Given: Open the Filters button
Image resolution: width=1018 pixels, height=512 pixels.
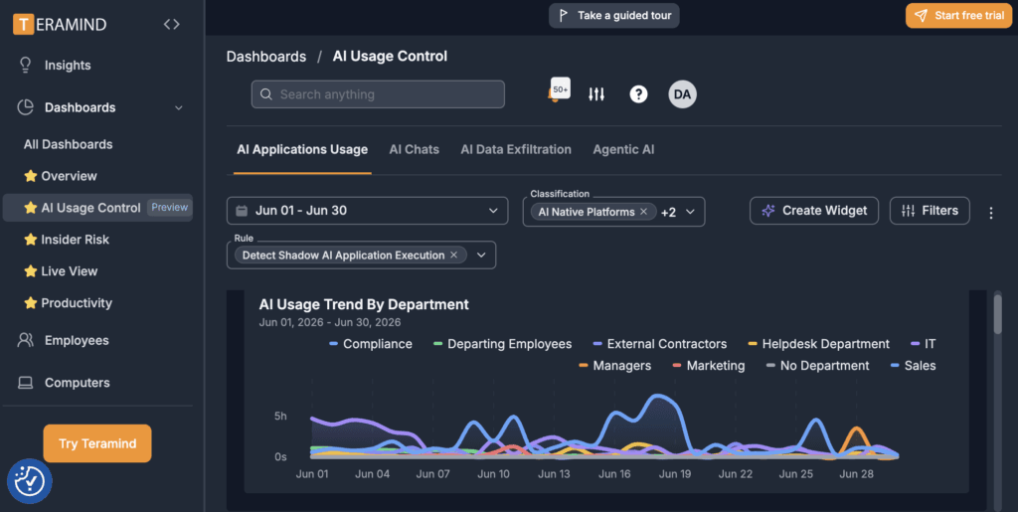Looking at the screenshot, I should pos(930,211).
